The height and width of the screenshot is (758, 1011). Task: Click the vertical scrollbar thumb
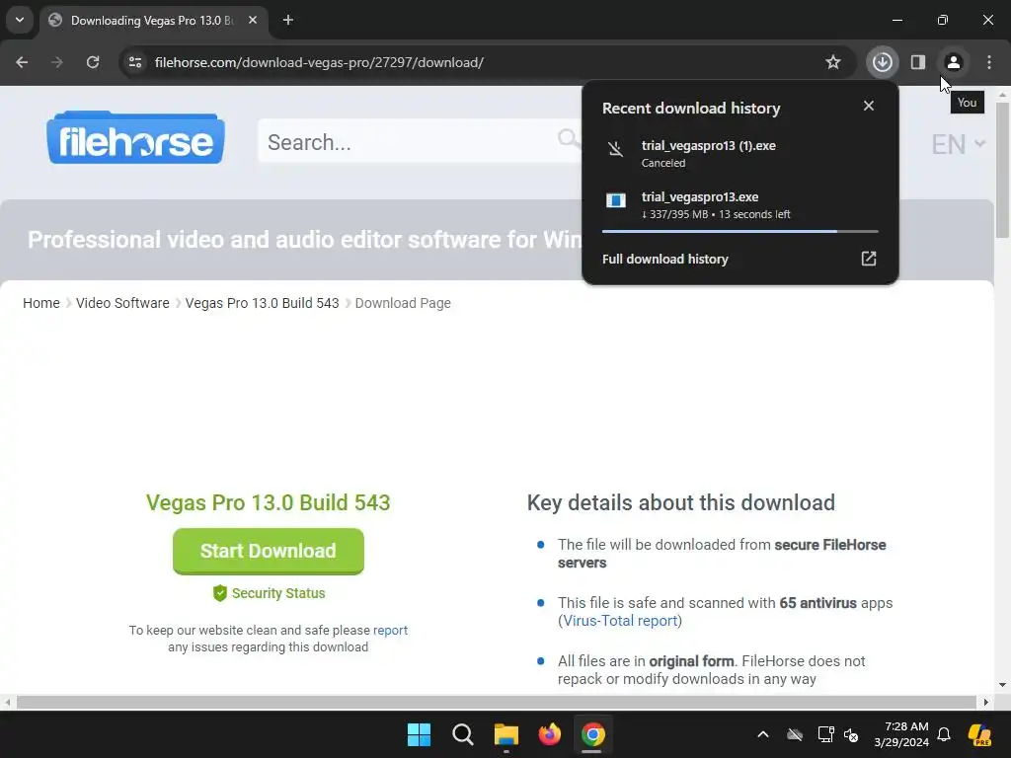(x=1002, y=170)
